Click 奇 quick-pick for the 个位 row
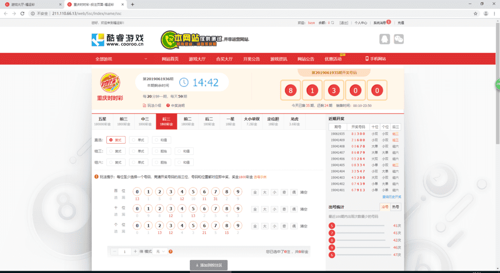Screen dimensions: 500x273 [284, 226]
